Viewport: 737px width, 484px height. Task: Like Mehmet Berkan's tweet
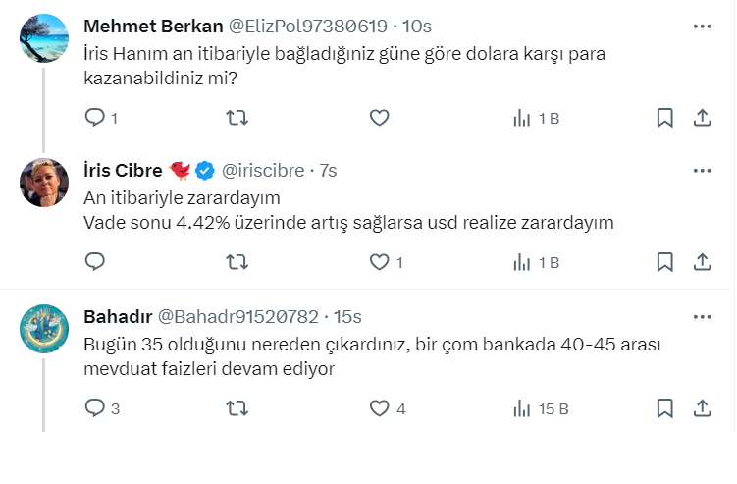(380, 118)
